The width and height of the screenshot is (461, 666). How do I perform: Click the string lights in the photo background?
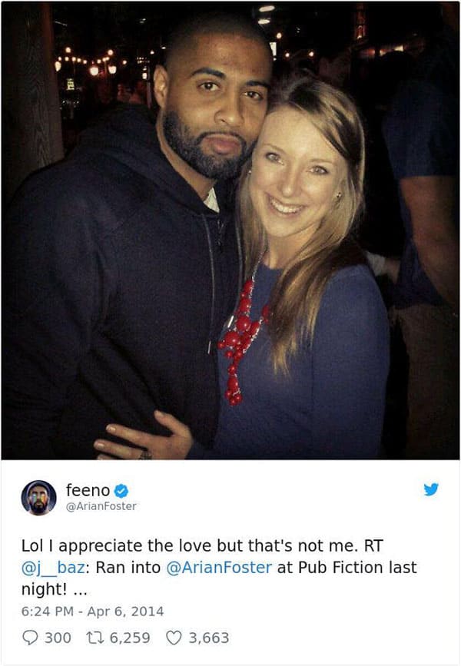[x=88, y=63]
